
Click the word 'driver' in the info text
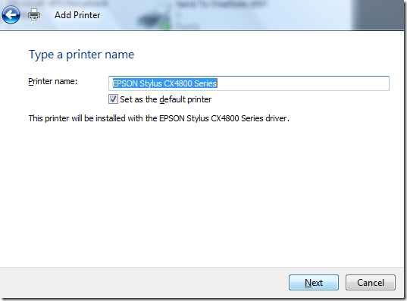pyautogui.click(x=276, y=118)
